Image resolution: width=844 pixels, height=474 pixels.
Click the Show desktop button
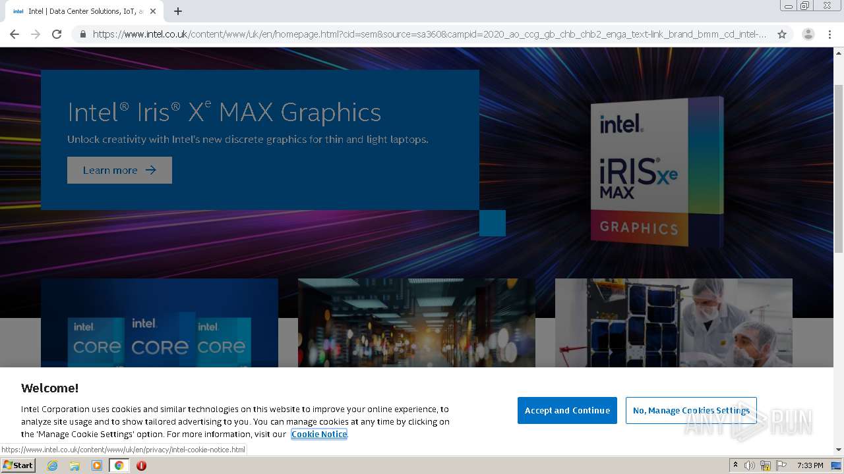pyautogui.click(x=836, y=465)
